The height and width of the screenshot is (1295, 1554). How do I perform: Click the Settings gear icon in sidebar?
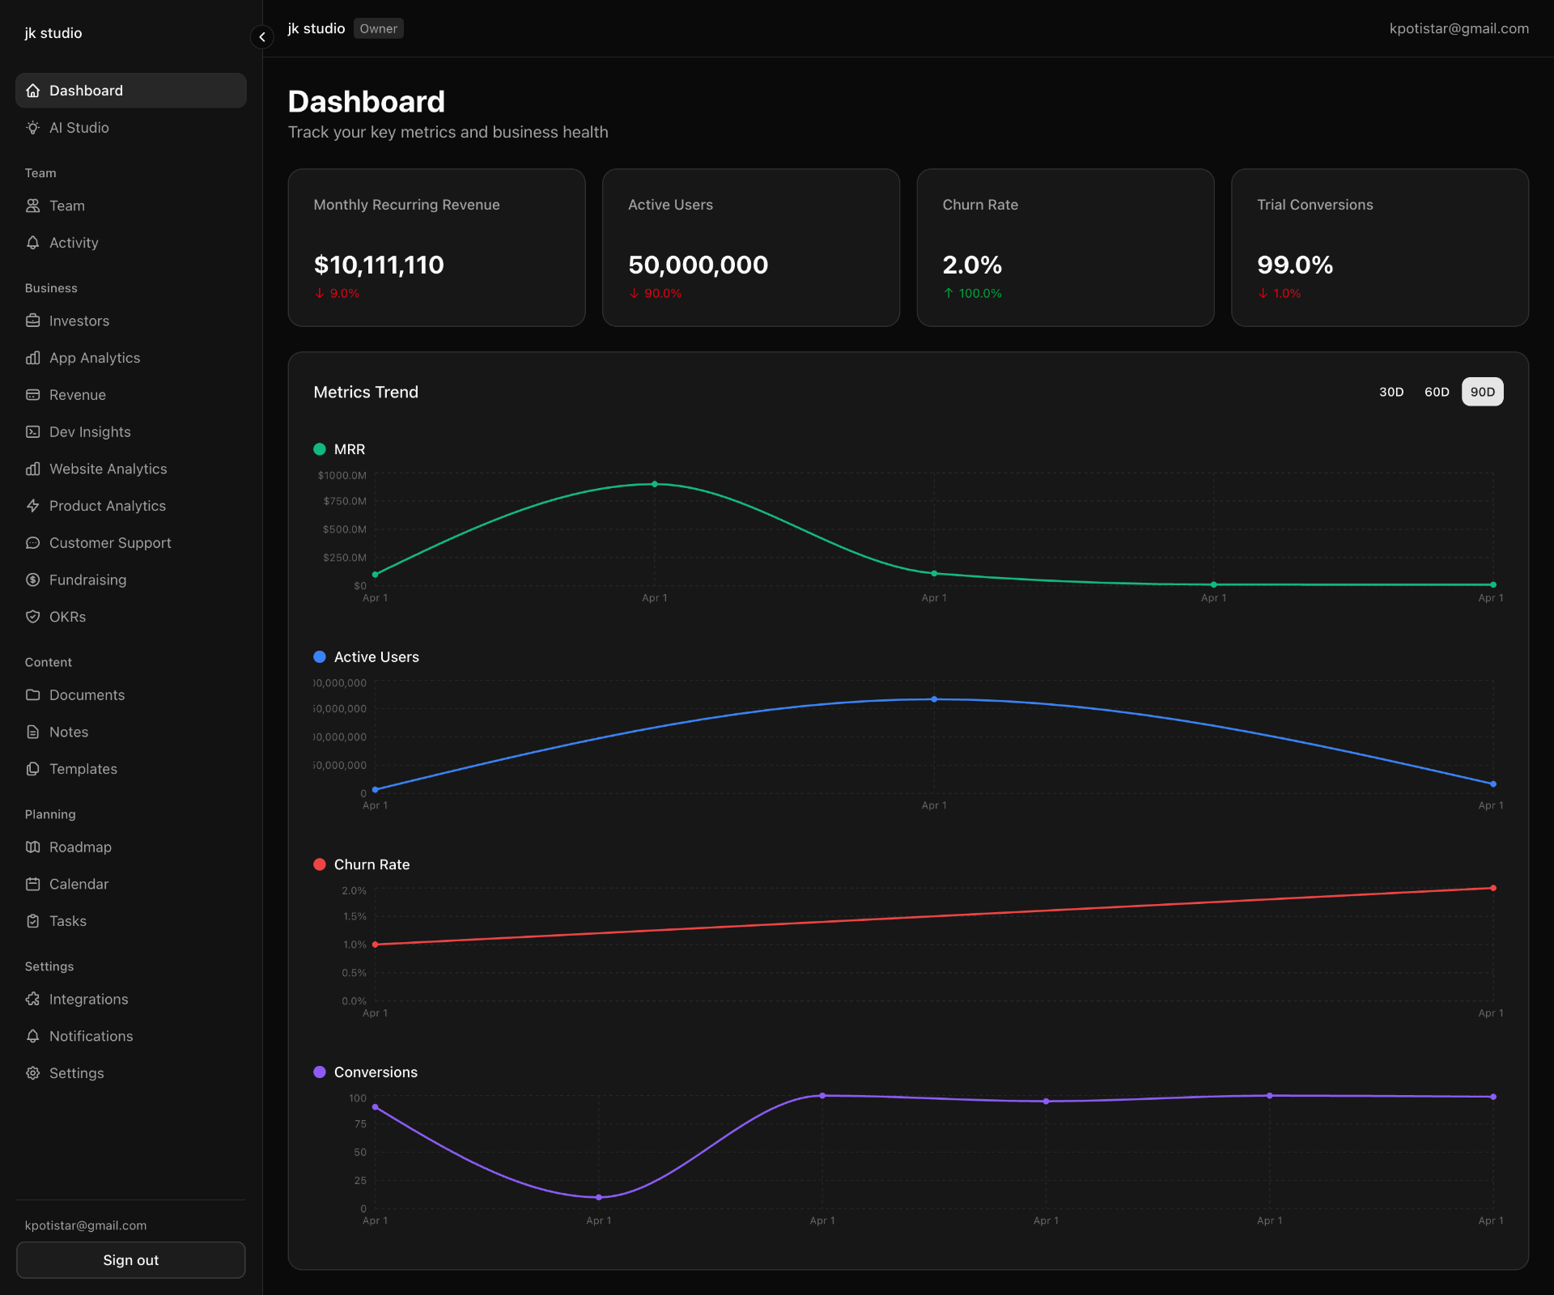[32, 1073]
